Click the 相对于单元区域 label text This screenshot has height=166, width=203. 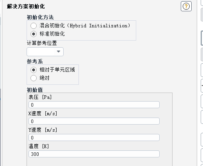point(57,70)
